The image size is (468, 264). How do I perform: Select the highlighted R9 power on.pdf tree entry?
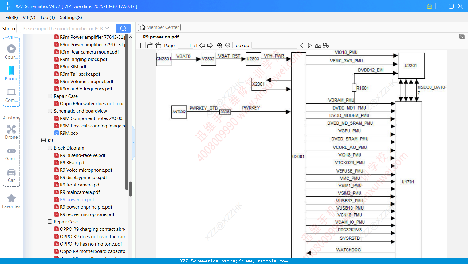point(77,199)
